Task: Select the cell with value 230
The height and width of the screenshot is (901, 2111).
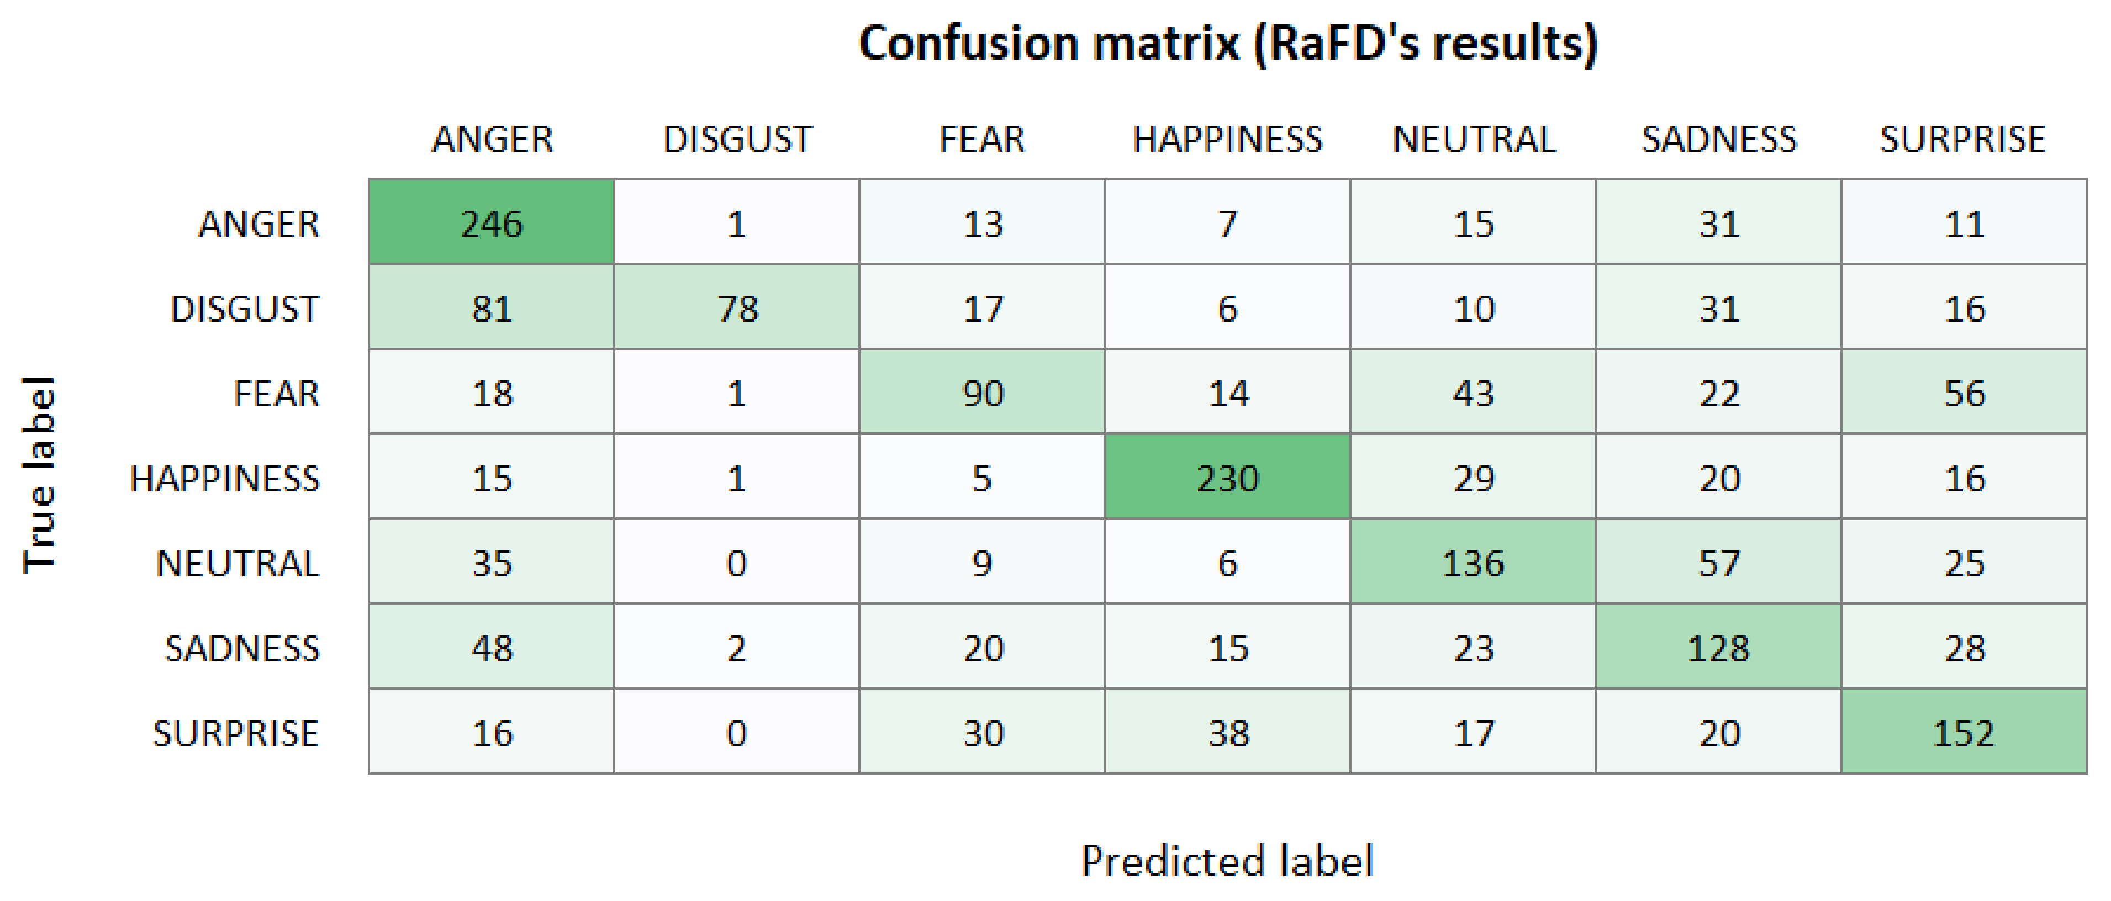Action: point(1228,478)
